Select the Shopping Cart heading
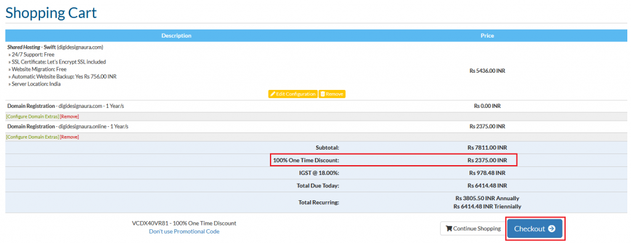 coord(51,12)
